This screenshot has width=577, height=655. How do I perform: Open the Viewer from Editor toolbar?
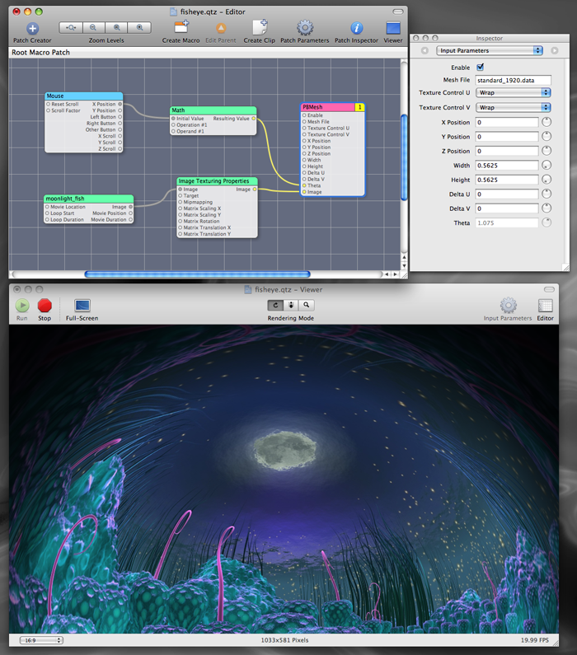(393, 29)
